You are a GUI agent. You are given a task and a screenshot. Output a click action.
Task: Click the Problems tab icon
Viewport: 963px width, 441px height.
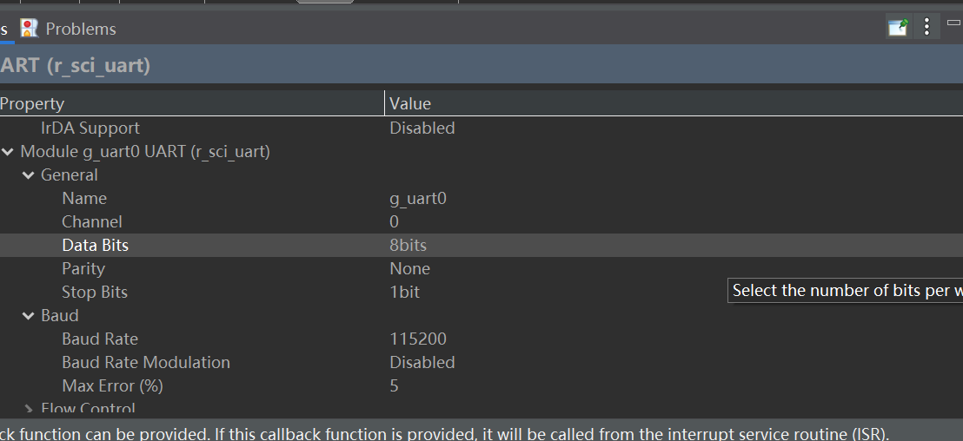[x=29, y=29]
